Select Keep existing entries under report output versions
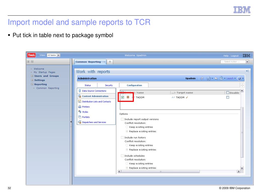Viewport: 258px width, 194px height. [127, 127]
